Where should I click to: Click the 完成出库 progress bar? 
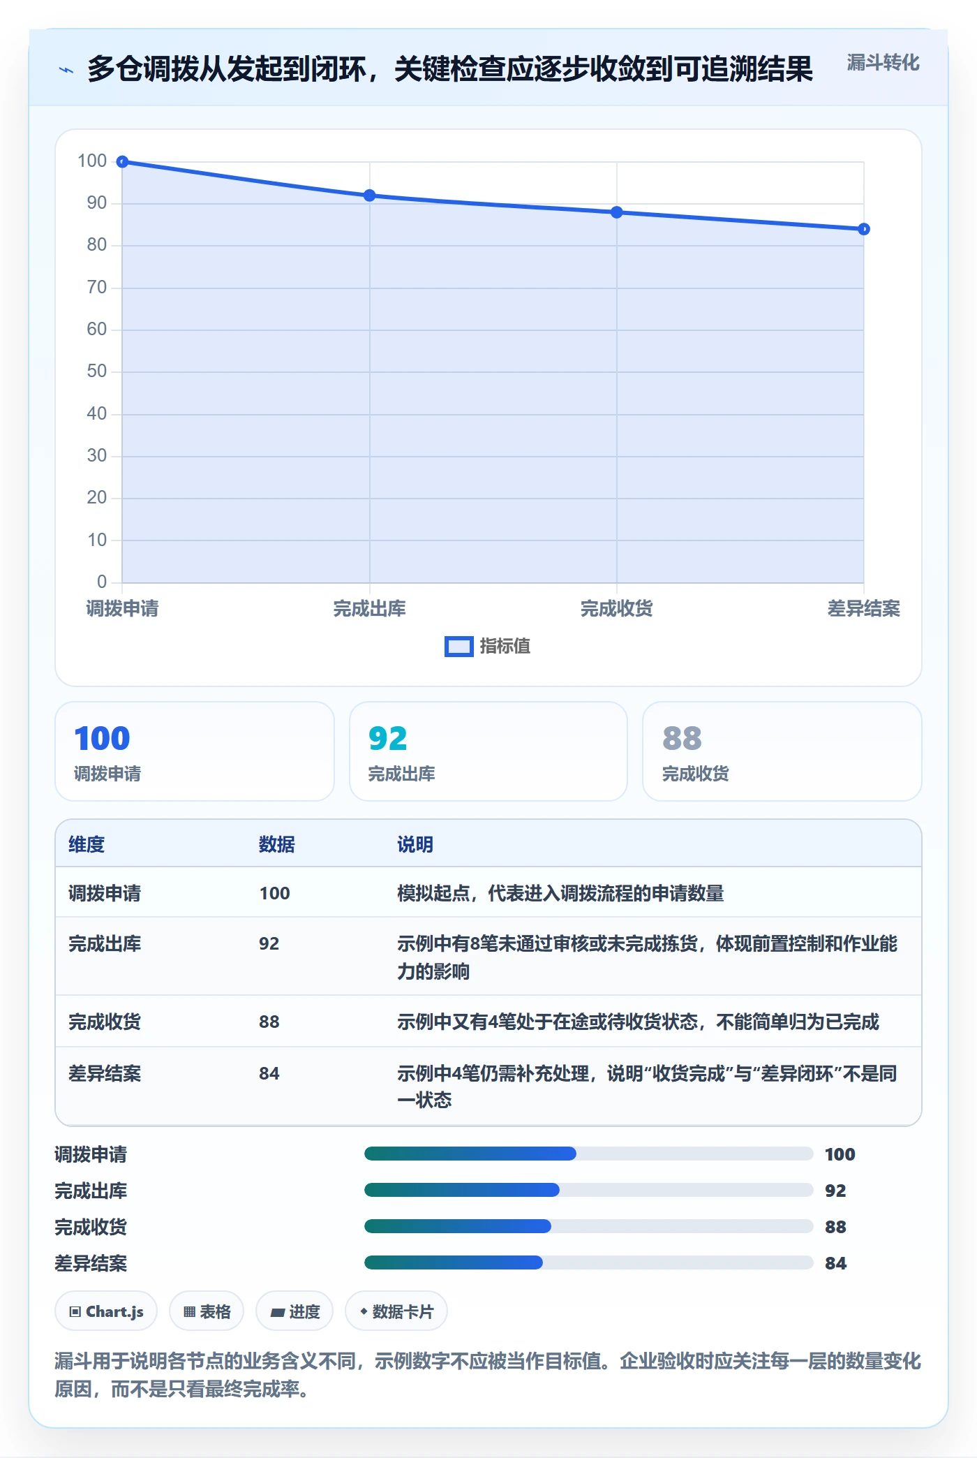588,1190
